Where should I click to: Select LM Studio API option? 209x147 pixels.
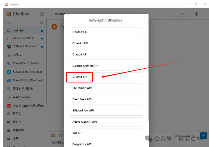click(x=106, y=88)
